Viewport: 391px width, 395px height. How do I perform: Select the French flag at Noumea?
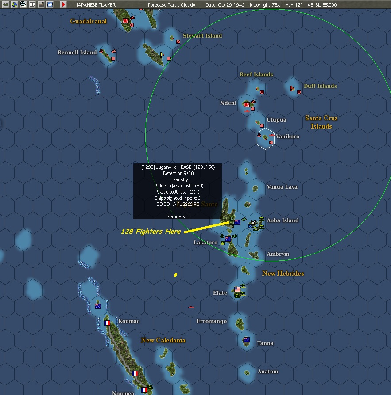(144, 390)
